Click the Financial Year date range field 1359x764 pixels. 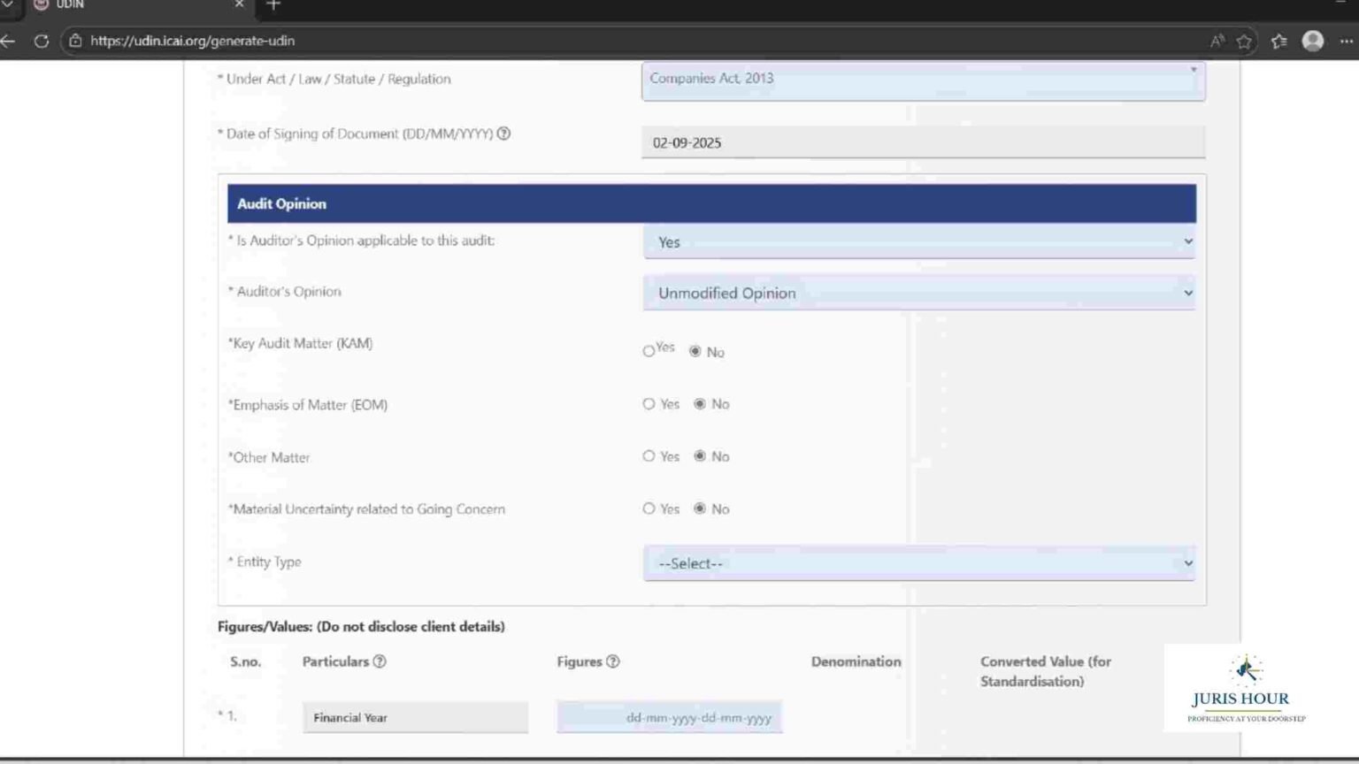(670, 717)
